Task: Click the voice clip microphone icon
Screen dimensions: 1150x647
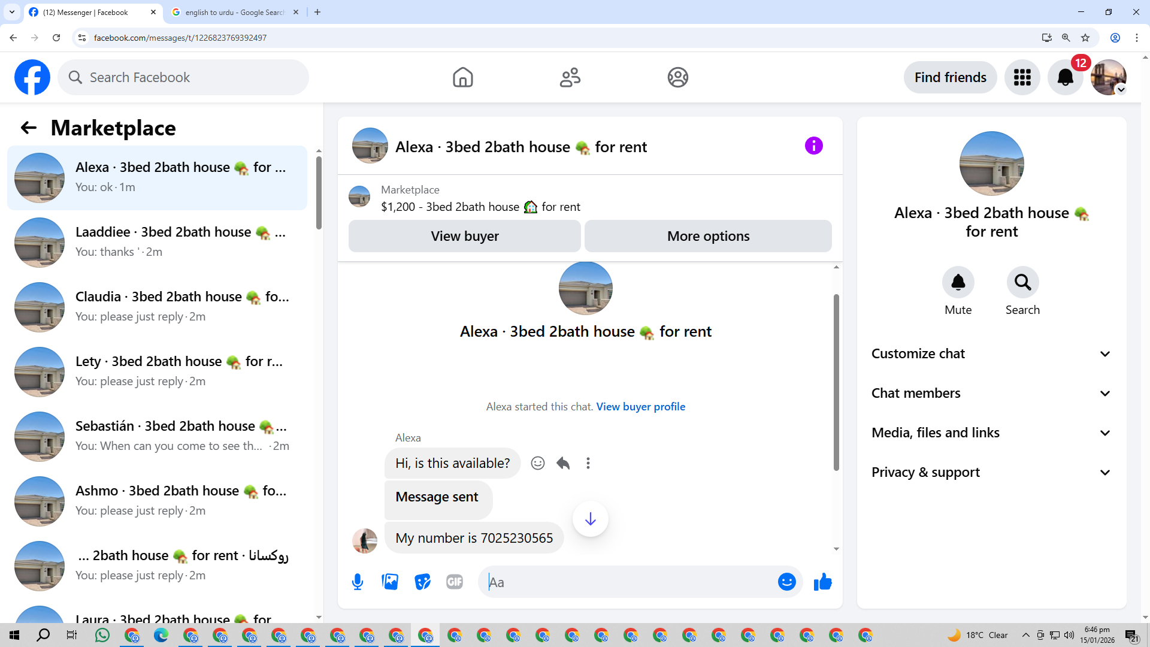Action: tap(358, 582)
